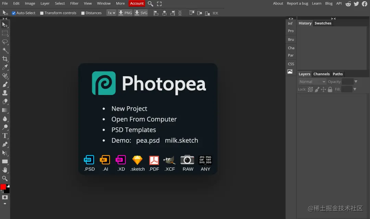
Task: Open Photopea Reddit page icon
Action: tap(348, 3)
